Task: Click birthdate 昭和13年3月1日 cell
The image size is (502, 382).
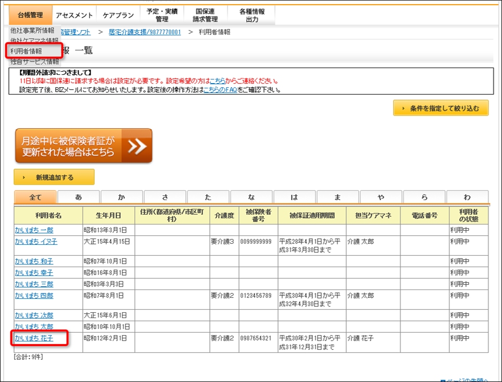Action: pyautogui.click(x=109, y=230)
